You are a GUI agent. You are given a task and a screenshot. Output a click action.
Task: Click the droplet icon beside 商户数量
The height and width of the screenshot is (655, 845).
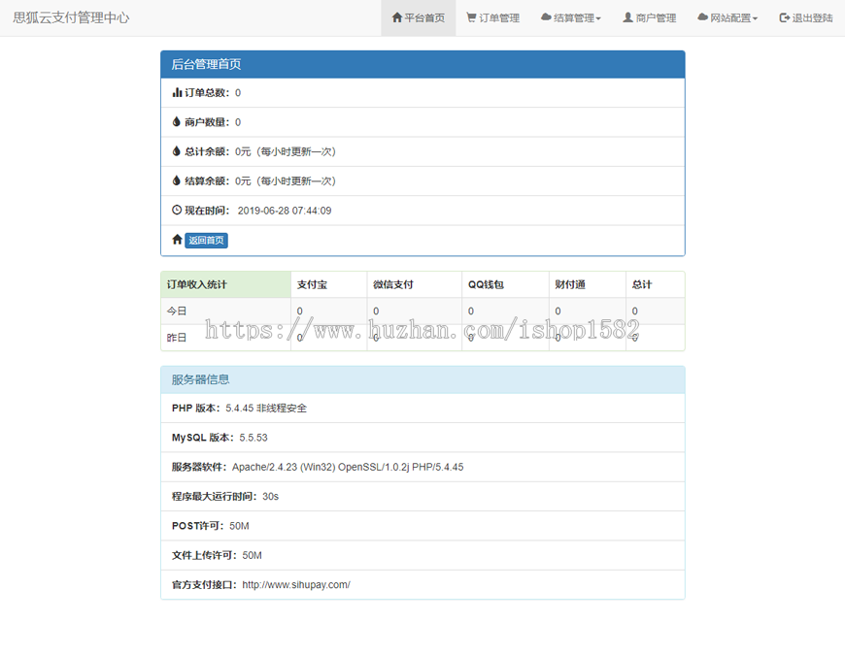(176, 122)
